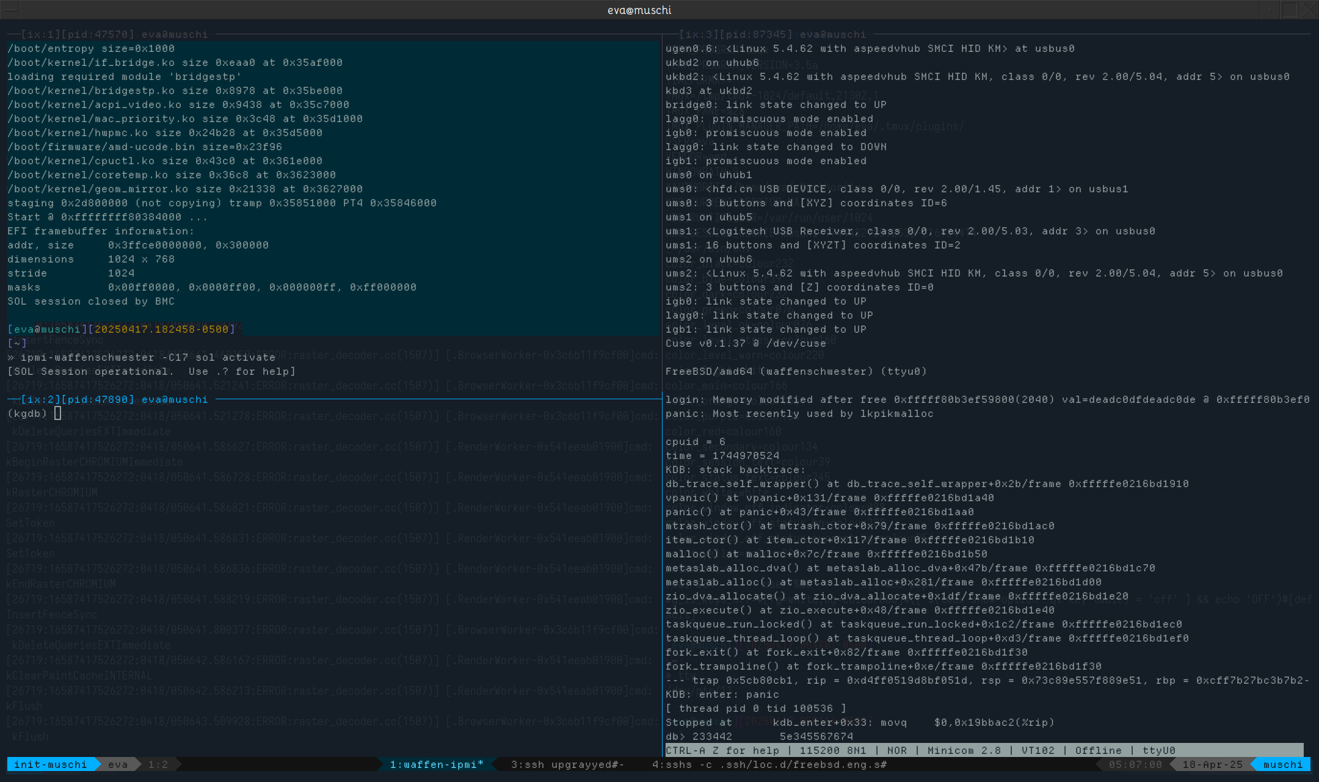Click the init-muschi session name in status bar

50,764
